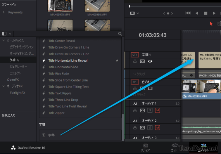Select the タイトル category
221x154 pixels.
(x=18, y=60)
